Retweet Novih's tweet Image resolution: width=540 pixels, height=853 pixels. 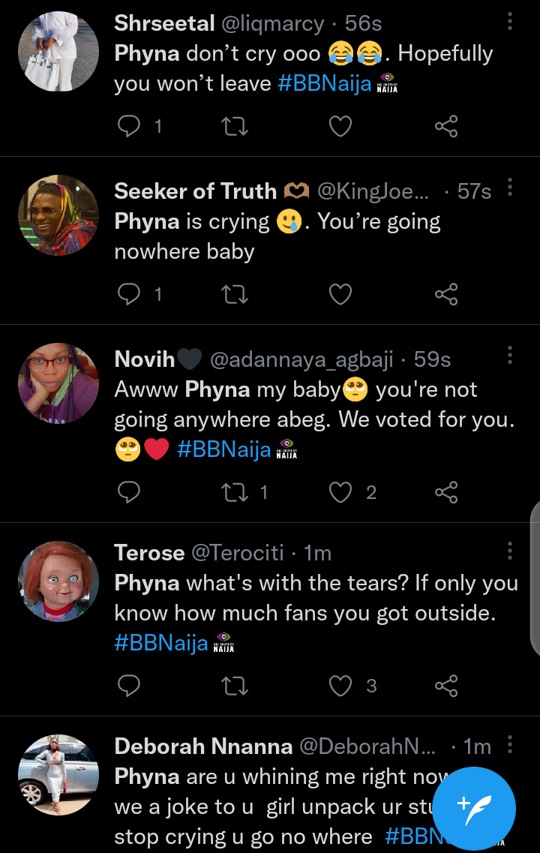click(235, 492)
